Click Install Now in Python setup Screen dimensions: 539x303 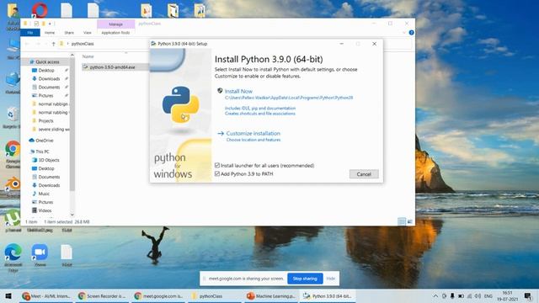click(x=238, y=91)
